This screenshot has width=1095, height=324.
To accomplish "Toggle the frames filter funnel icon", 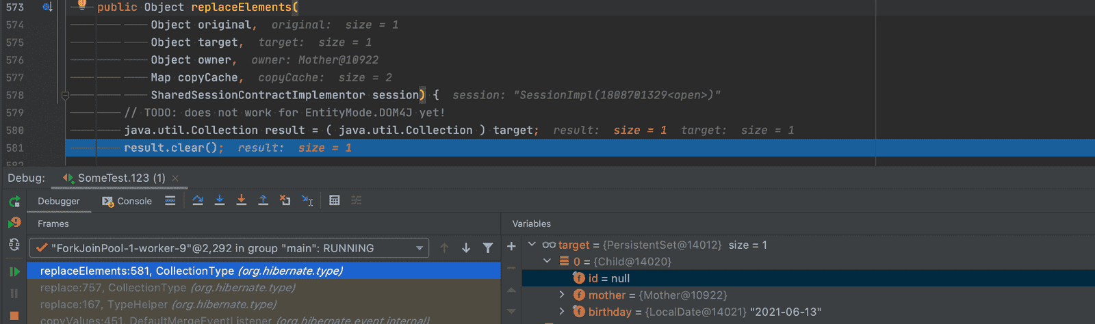I will [x=488, y=248].
